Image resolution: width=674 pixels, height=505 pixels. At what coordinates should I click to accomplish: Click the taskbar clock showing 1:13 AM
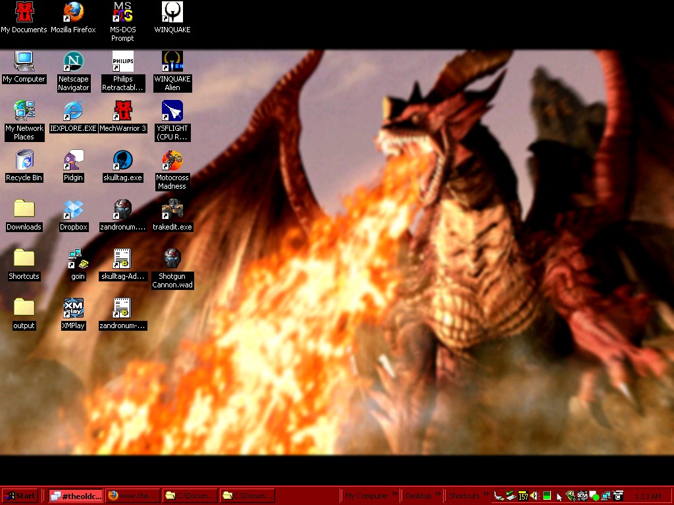(648, 496)
